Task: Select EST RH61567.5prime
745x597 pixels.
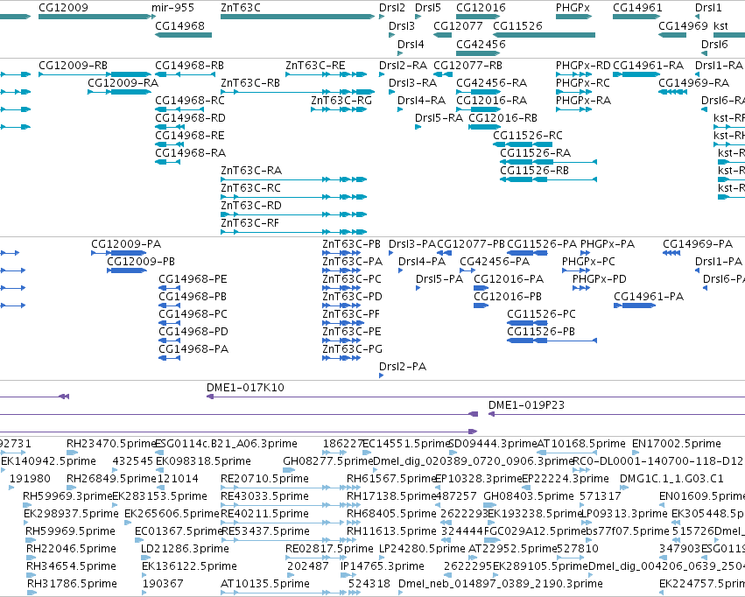Action: point(354,488)
